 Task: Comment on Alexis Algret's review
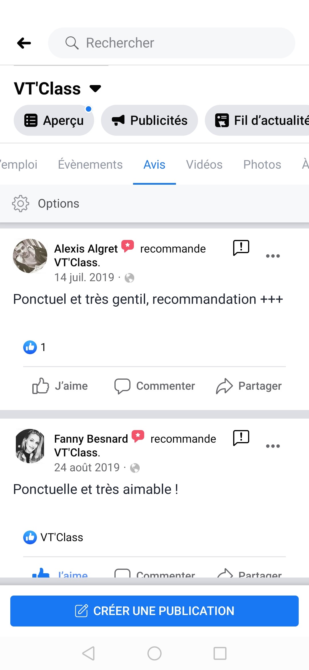(x=154, y=386)
